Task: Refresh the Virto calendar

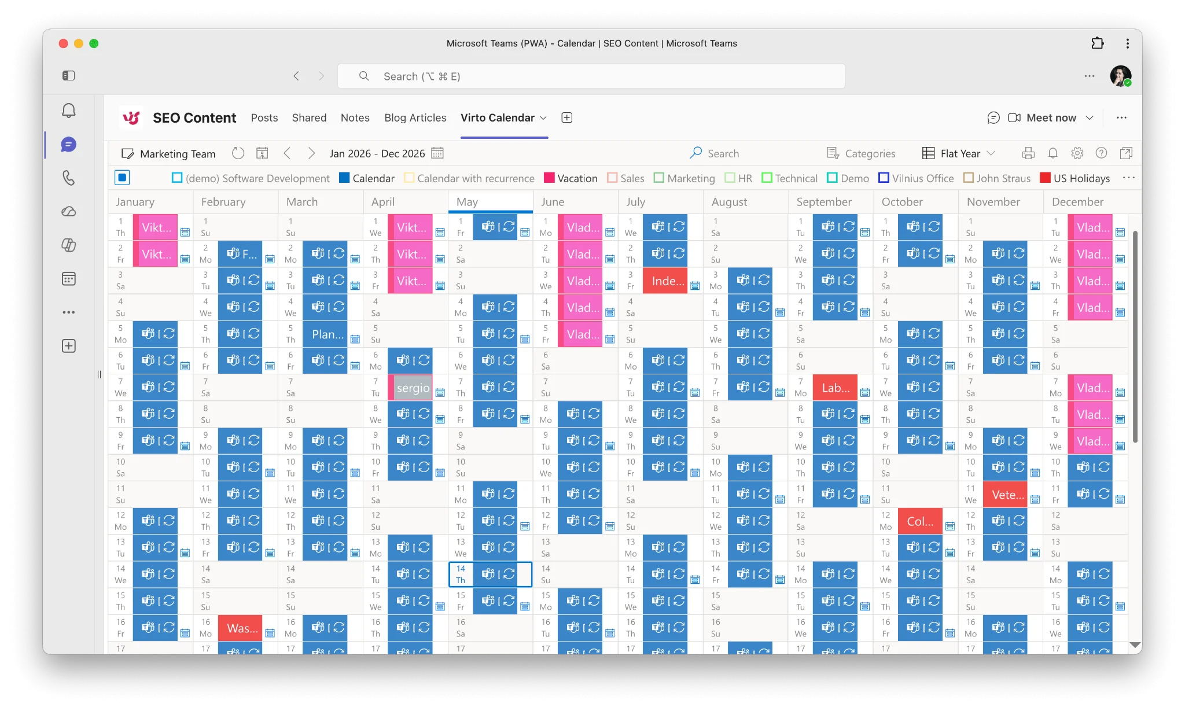Action: coord(238,153)
